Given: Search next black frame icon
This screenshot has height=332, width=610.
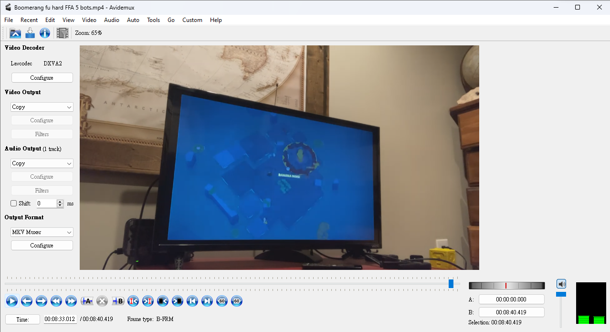Looking at the screenshot, I should (178, 301).
